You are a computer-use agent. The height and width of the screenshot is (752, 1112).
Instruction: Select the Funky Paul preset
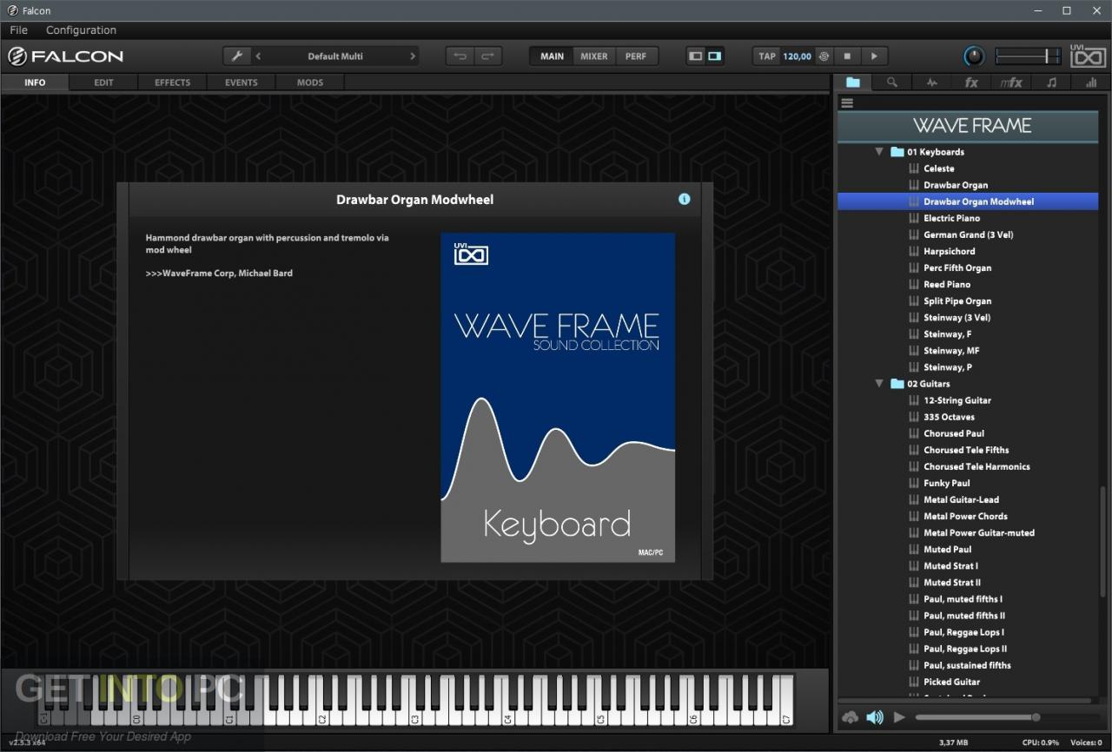[947, 483]
